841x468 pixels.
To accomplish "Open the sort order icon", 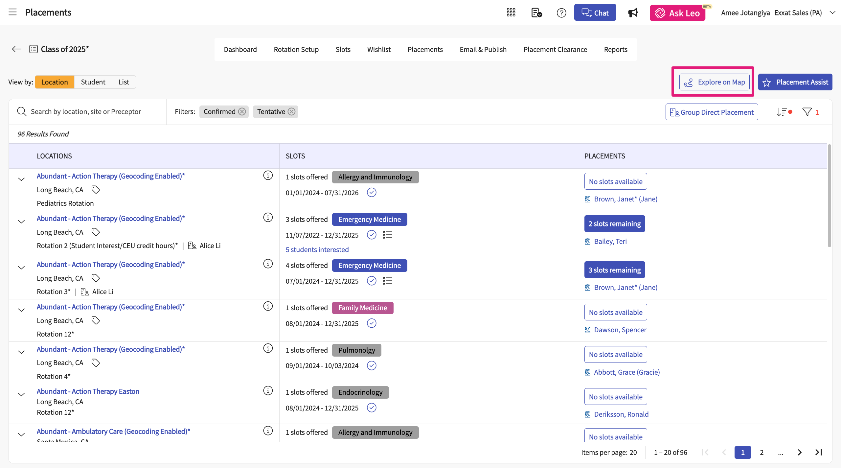I will tap(782, 112).
